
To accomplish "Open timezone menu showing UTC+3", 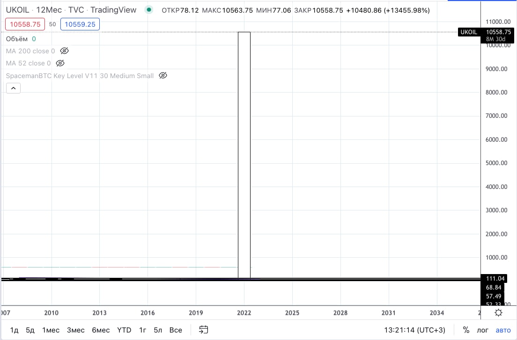I will [x=414, y=330].
